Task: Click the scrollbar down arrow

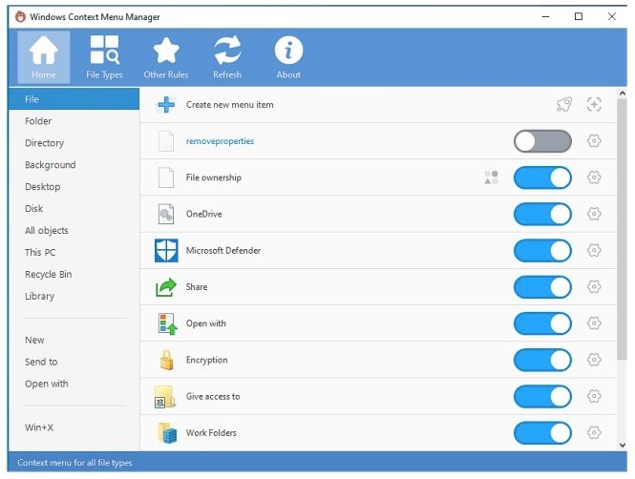Action: pyautogui.click(x=623, y=445)
